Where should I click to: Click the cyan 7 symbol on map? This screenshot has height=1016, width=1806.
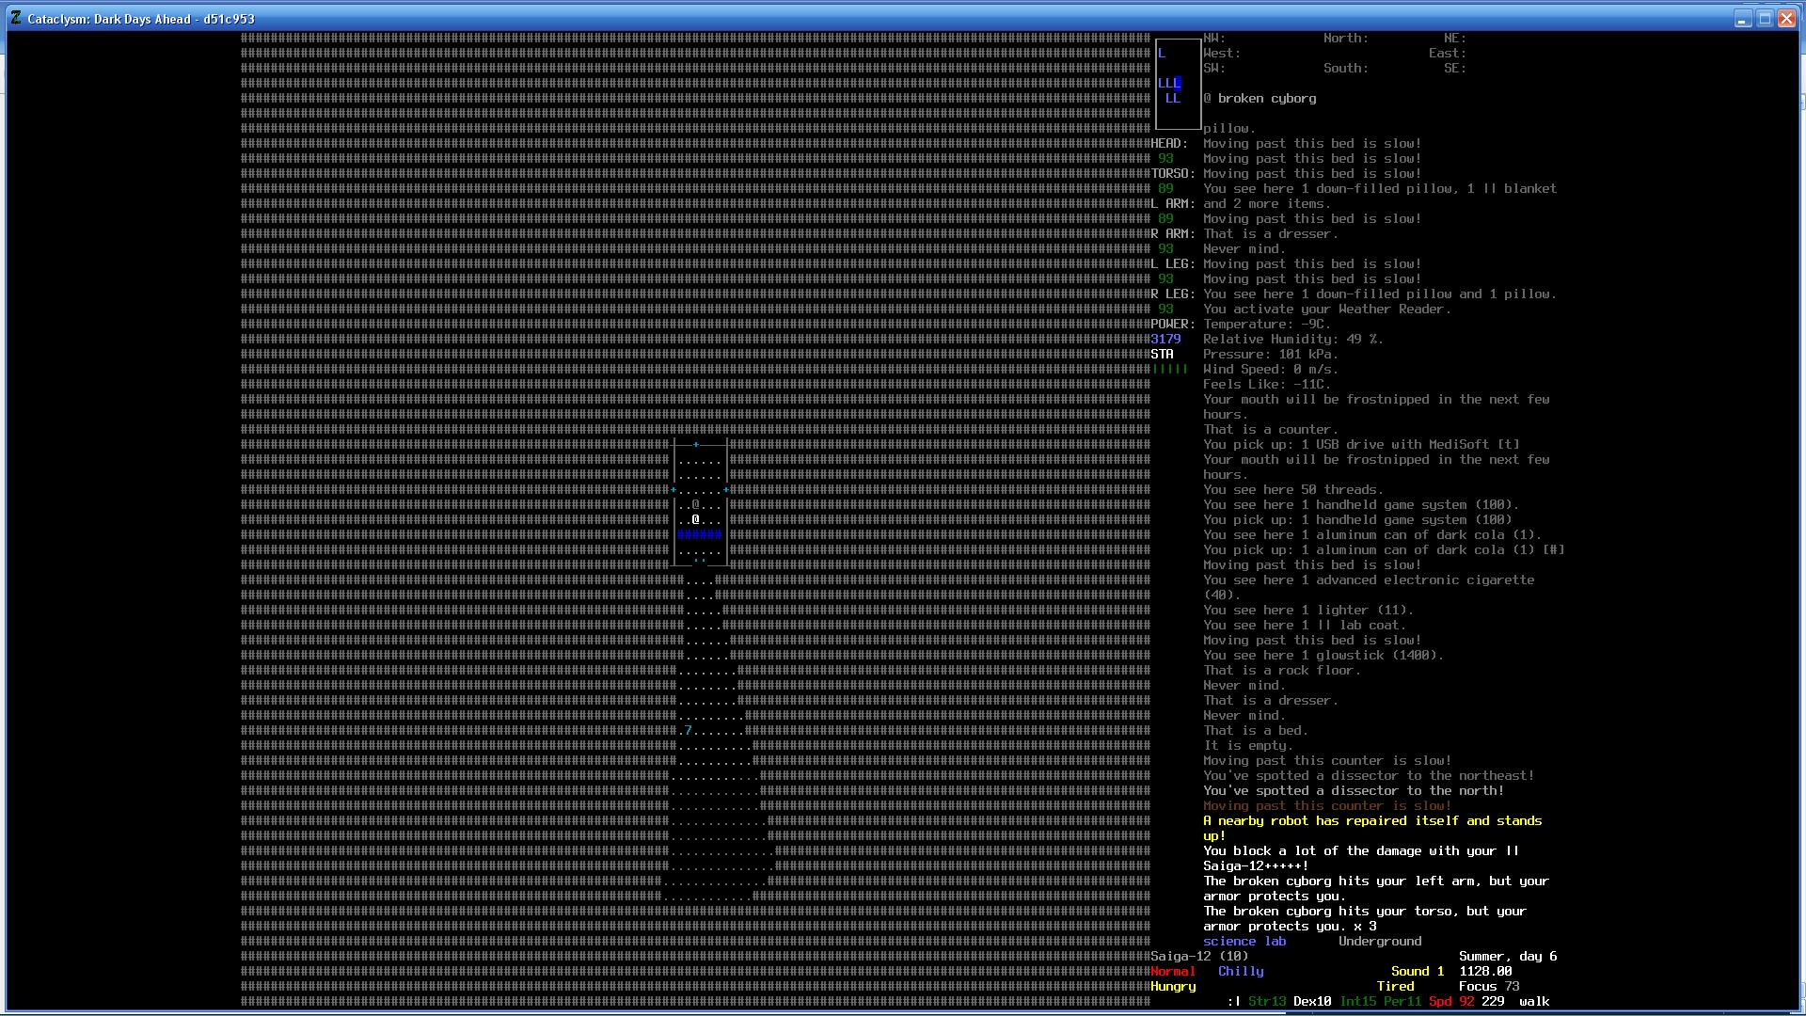click(689, 730)
